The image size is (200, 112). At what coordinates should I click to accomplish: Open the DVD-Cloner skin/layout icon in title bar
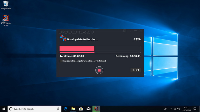click(125, 31)
